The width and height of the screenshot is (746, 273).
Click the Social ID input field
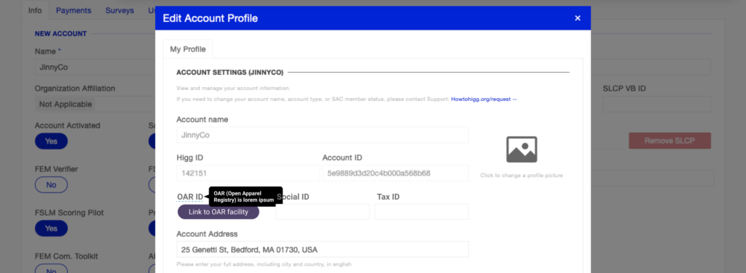click(323, 212)
